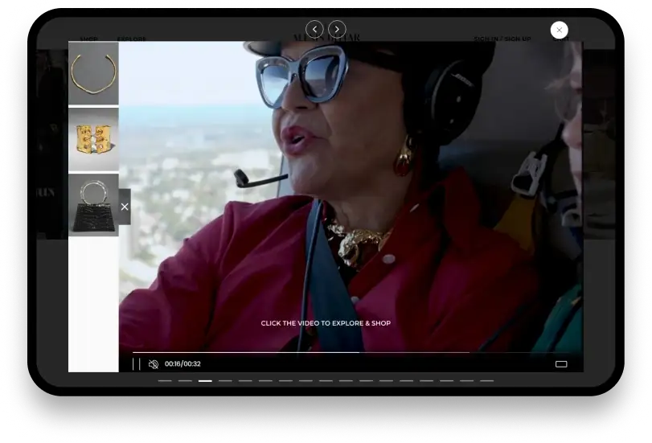Screen dimensions: 652x443
Task: Open the SHOP menu in background page
Action: (89, 39)
